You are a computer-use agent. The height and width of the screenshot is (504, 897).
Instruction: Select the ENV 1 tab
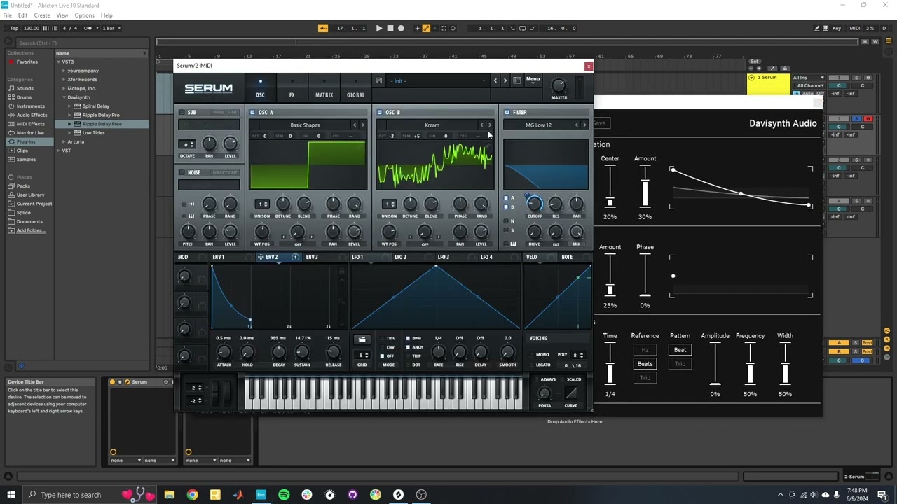[219, 257]
